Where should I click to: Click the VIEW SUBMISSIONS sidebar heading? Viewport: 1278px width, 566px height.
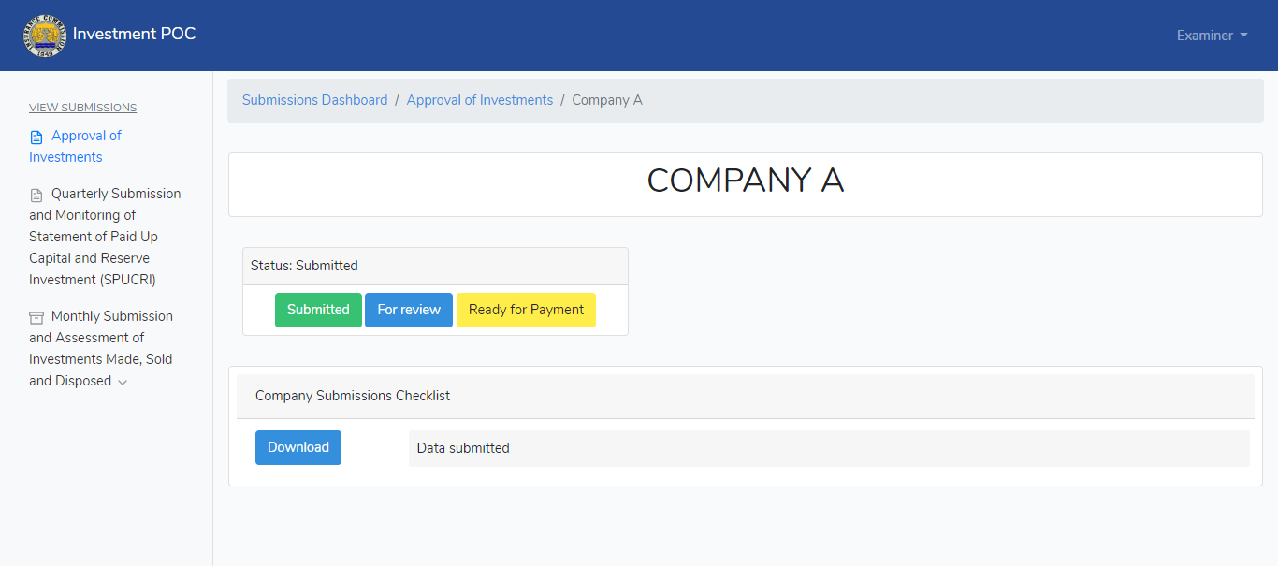(x=82, y=108)
